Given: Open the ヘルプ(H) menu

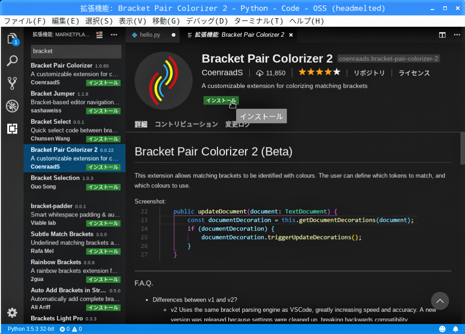Looking at the screenshot, I should pyautogui.click(x=307, y=21).
